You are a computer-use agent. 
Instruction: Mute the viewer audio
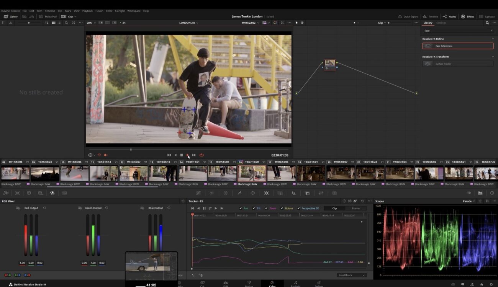click(x=106, y=155)
